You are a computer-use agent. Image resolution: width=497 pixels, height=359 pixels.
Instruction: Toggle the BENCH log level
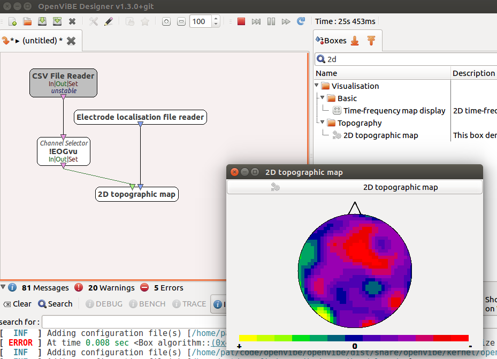(x=148, y=304)
